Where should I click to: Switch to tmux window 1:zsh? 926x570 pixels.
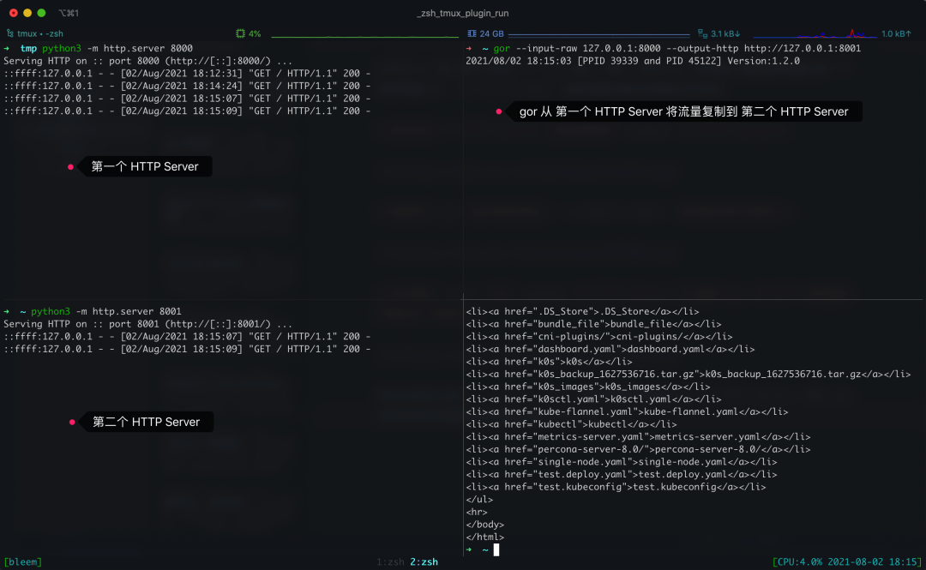pyautogui.click(x=390, y=561)
